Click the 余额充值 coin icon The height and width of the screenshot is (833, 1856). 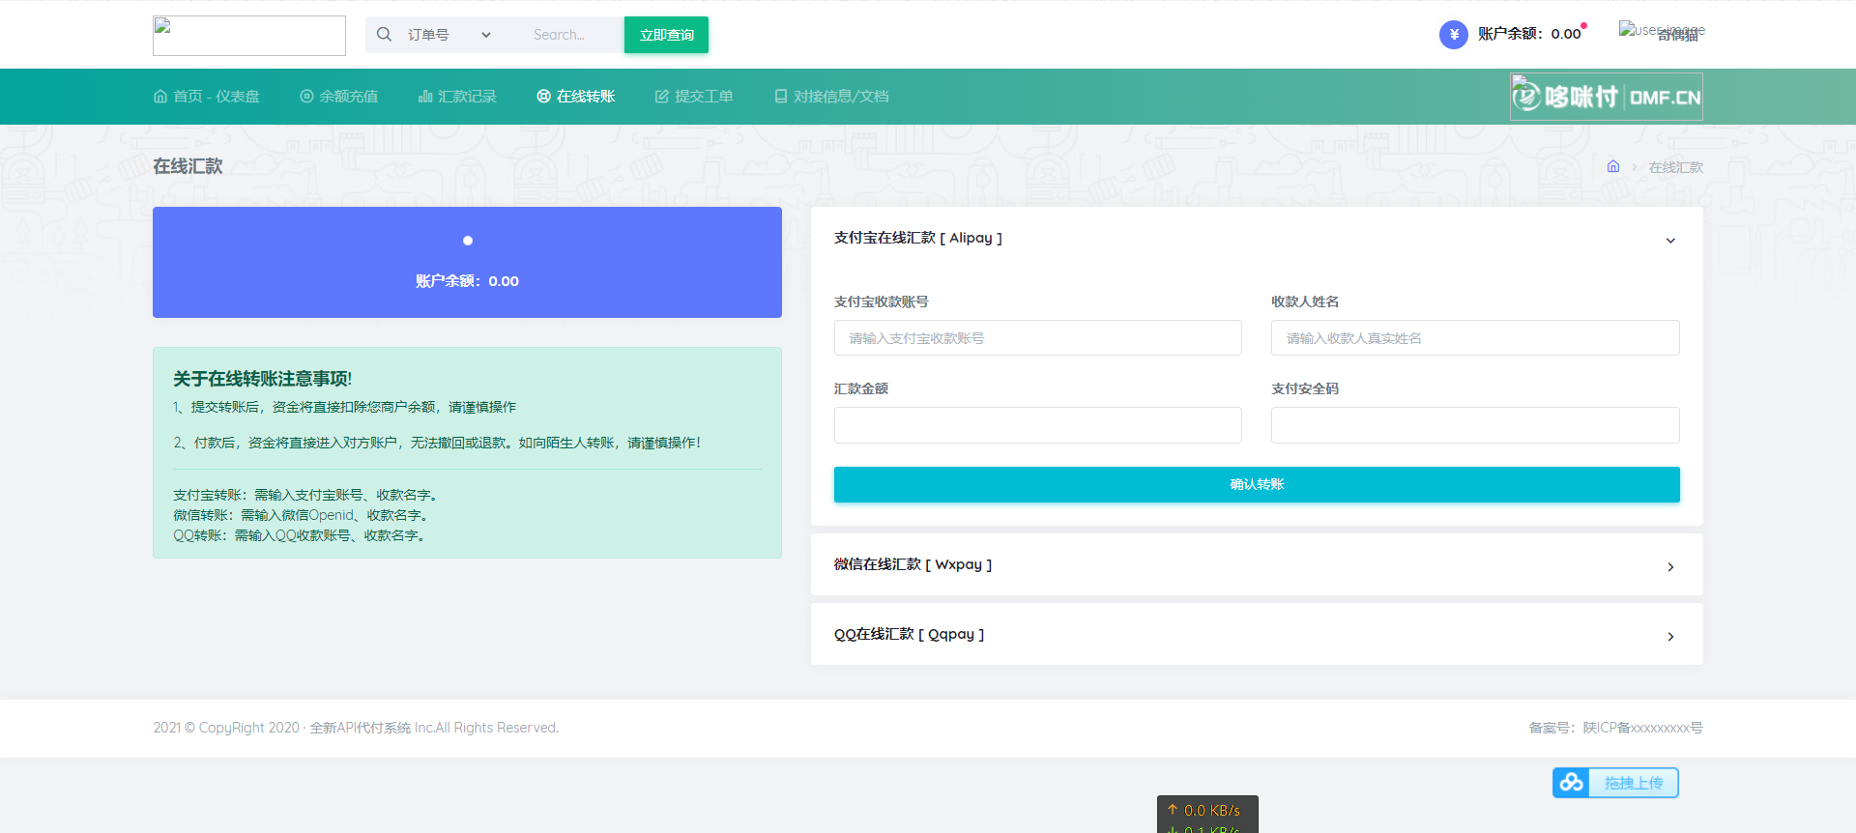[306, 96]
